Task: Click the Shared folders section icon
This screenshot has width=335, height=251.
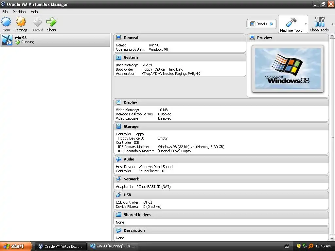Action: coord(118,214)
